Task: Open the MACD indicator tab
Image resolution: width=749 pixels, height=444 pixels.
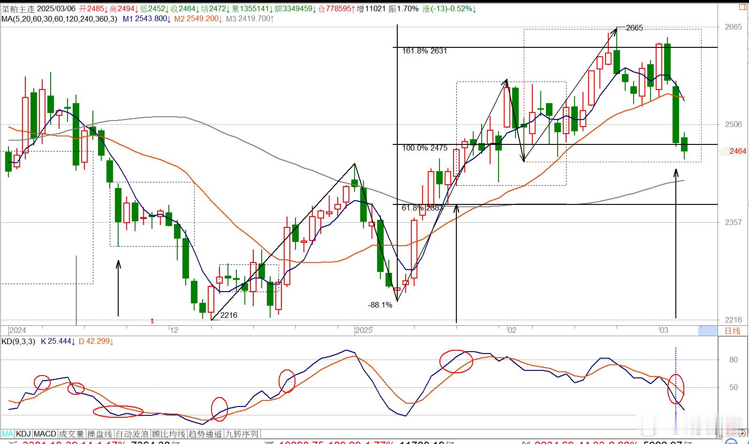Action: (x=45, y=434)
